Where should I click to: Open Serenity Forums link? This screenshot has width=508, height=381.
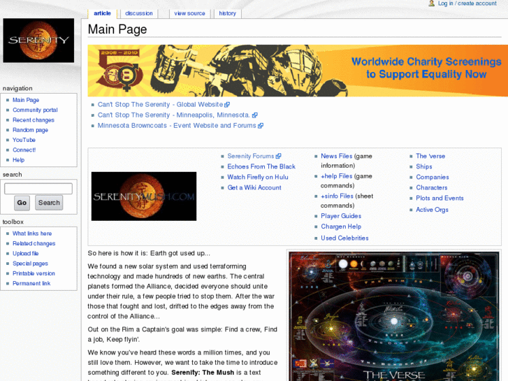251,156
